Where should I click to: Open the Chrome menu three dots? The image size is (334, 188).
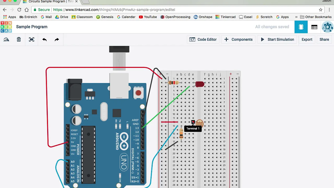pyautogui.click(x=329, y=10)
